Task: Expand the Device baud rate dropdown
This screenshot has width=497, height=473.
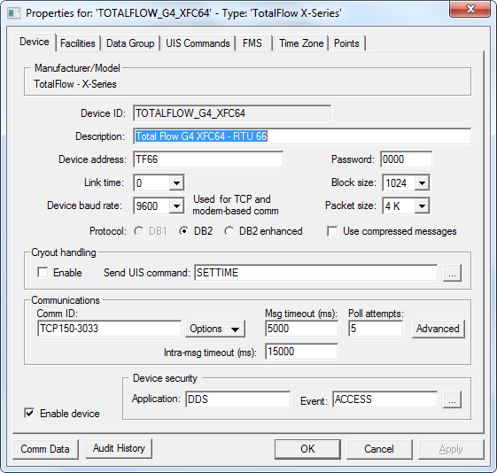Action: click(176, 206)
